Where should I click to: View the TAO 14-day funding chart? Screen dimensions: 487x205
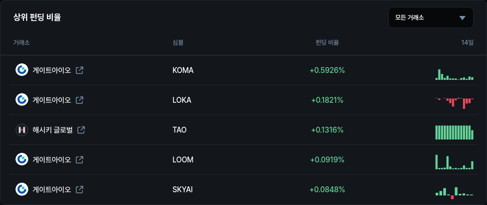[454, 132]
